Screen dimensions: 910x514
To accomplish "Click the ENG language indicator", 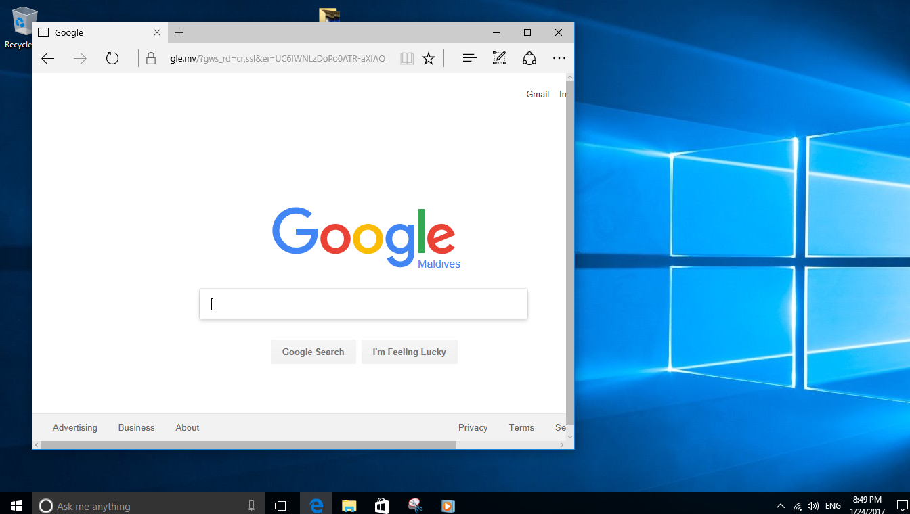I will (833, 505).
